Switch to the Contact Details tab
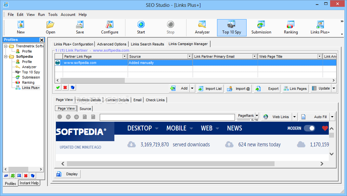This screenshot has width=347, height=196. point(117,100)
